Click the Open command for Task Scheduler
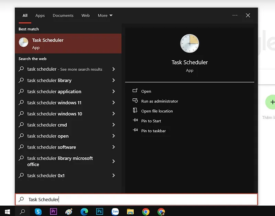 coord(146,91)
